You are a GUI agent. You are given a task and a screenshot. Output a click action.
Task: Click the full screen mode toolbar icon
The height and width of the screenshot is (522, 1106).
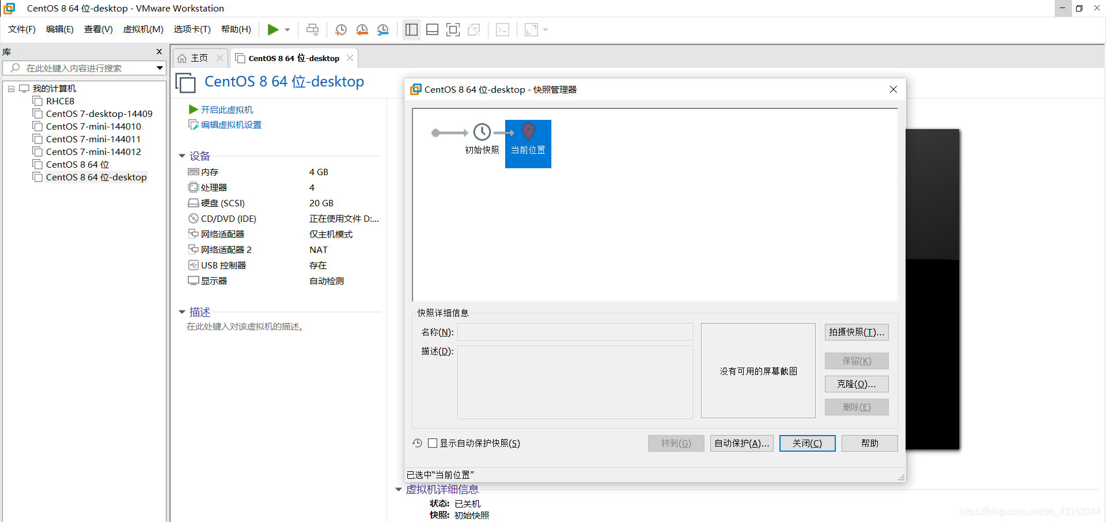click(453, 29)
